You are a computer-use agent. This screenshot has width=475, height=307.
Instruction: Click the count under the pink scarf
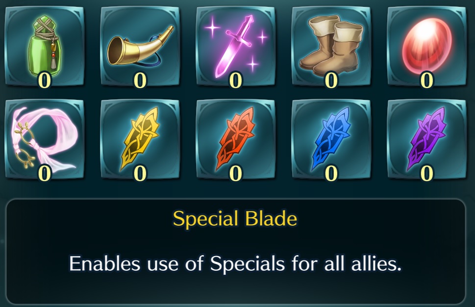point(44,174)
